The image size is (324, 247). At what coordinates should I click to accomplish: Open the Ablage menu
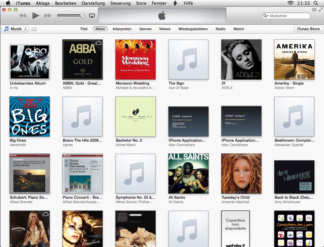point(43,3)
